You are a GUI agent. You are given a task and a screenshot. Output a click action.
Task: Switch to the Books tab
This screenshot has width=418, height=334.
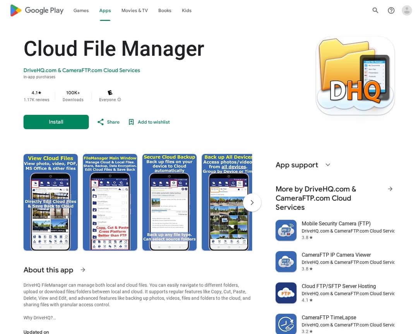tap(165, 10)
